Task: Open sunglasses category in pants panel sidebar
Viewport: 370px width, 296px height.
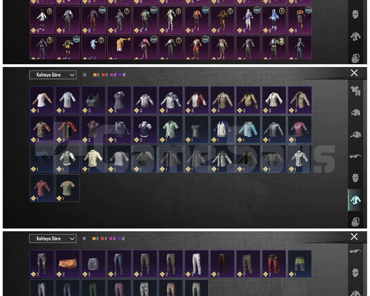Action: 355,251
